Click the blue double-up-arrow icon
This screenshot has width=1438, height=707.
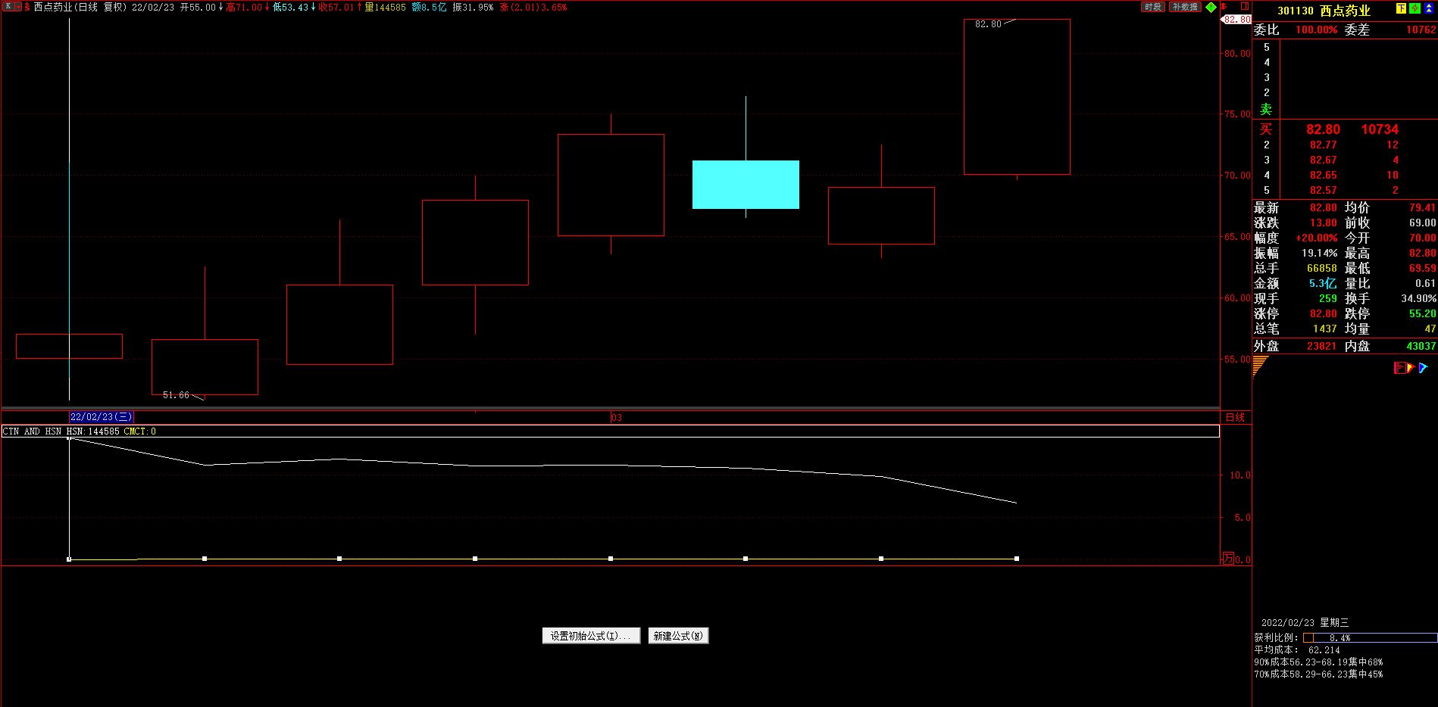[1428, 9]
